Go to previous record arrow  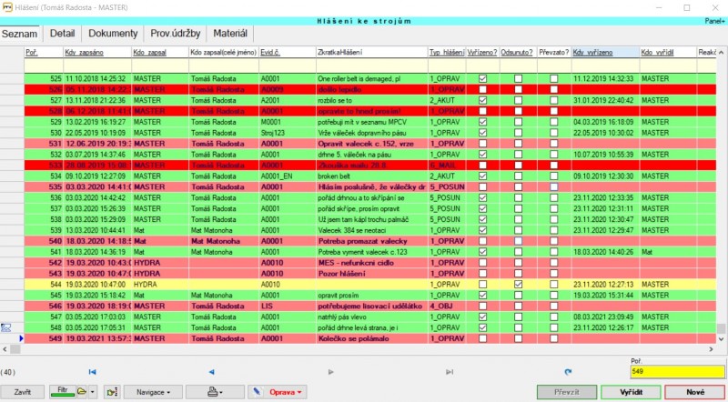click(212, 372)
